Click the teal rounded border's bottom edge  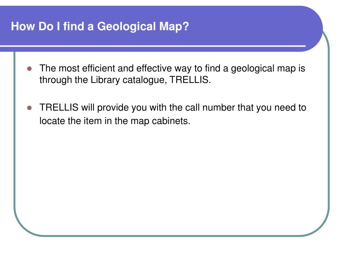tap(172, 236)
